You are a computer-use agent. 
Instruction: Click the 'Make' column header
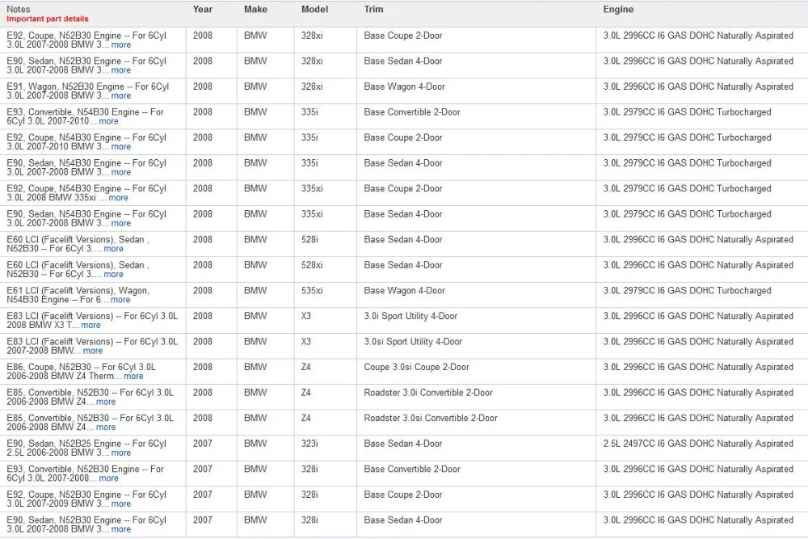point(255,9)
